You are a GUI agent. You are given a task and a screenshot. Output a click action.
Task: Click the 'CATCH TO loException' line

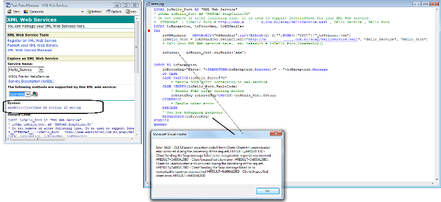(175, 65)
